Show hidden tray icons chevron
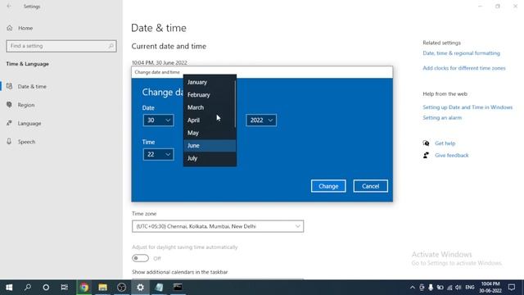This screenshot has height=295, width=524. [413, 288]
